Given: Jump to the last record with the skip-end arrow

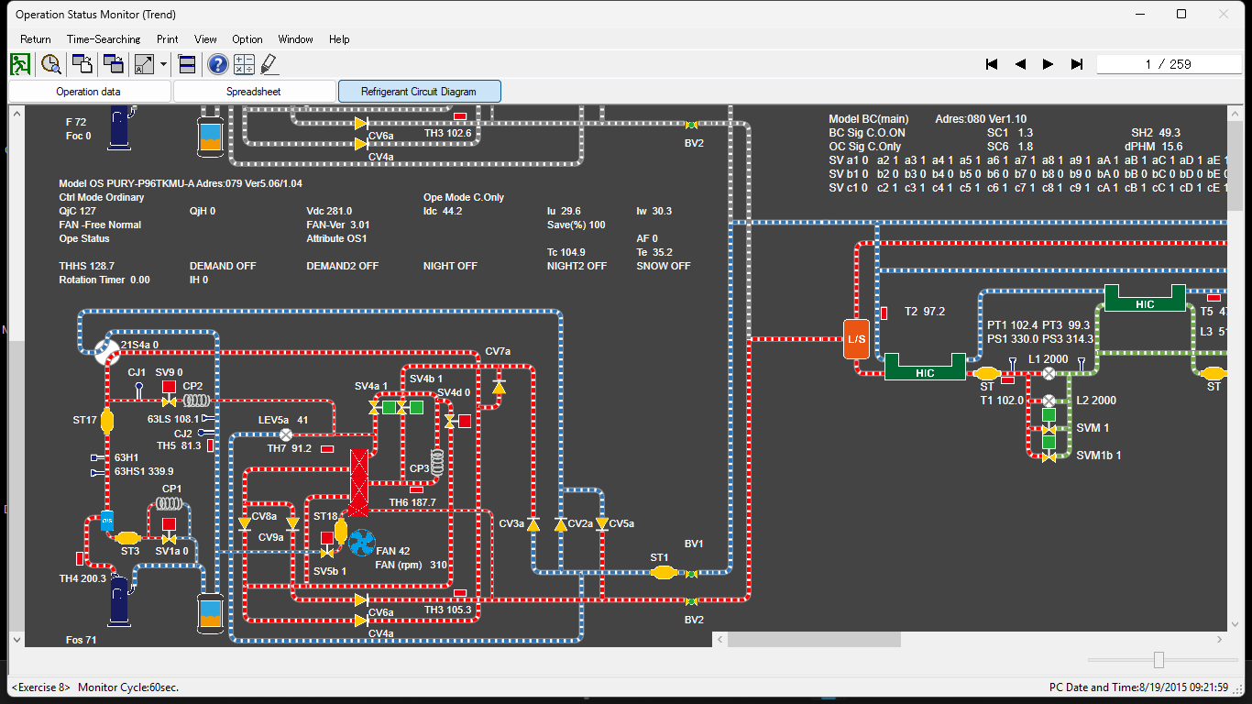Looking at the screenshot, I should [1077, 64].
